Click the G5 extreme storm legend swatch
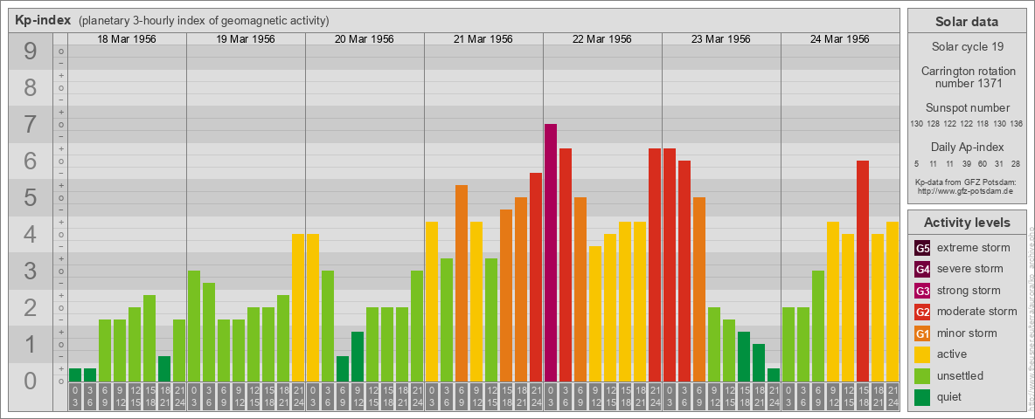The width and height of the screenshot is (1035, 419). coord(922,249)
